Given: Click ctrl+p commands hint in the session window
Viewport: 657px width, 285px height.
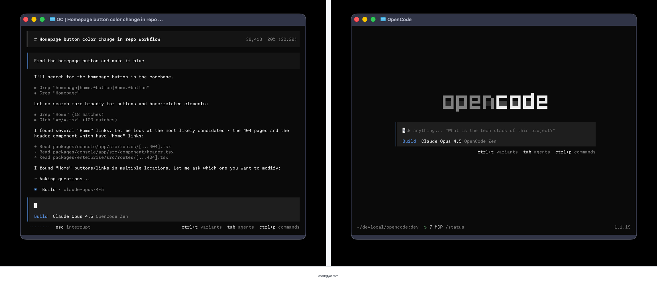Looking at the screenshot, I should point(279,227).
